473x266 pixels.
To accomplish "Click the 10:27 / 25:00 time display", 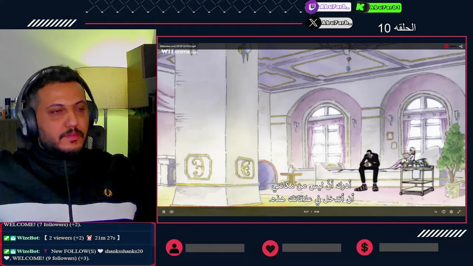I will point(311,212).
